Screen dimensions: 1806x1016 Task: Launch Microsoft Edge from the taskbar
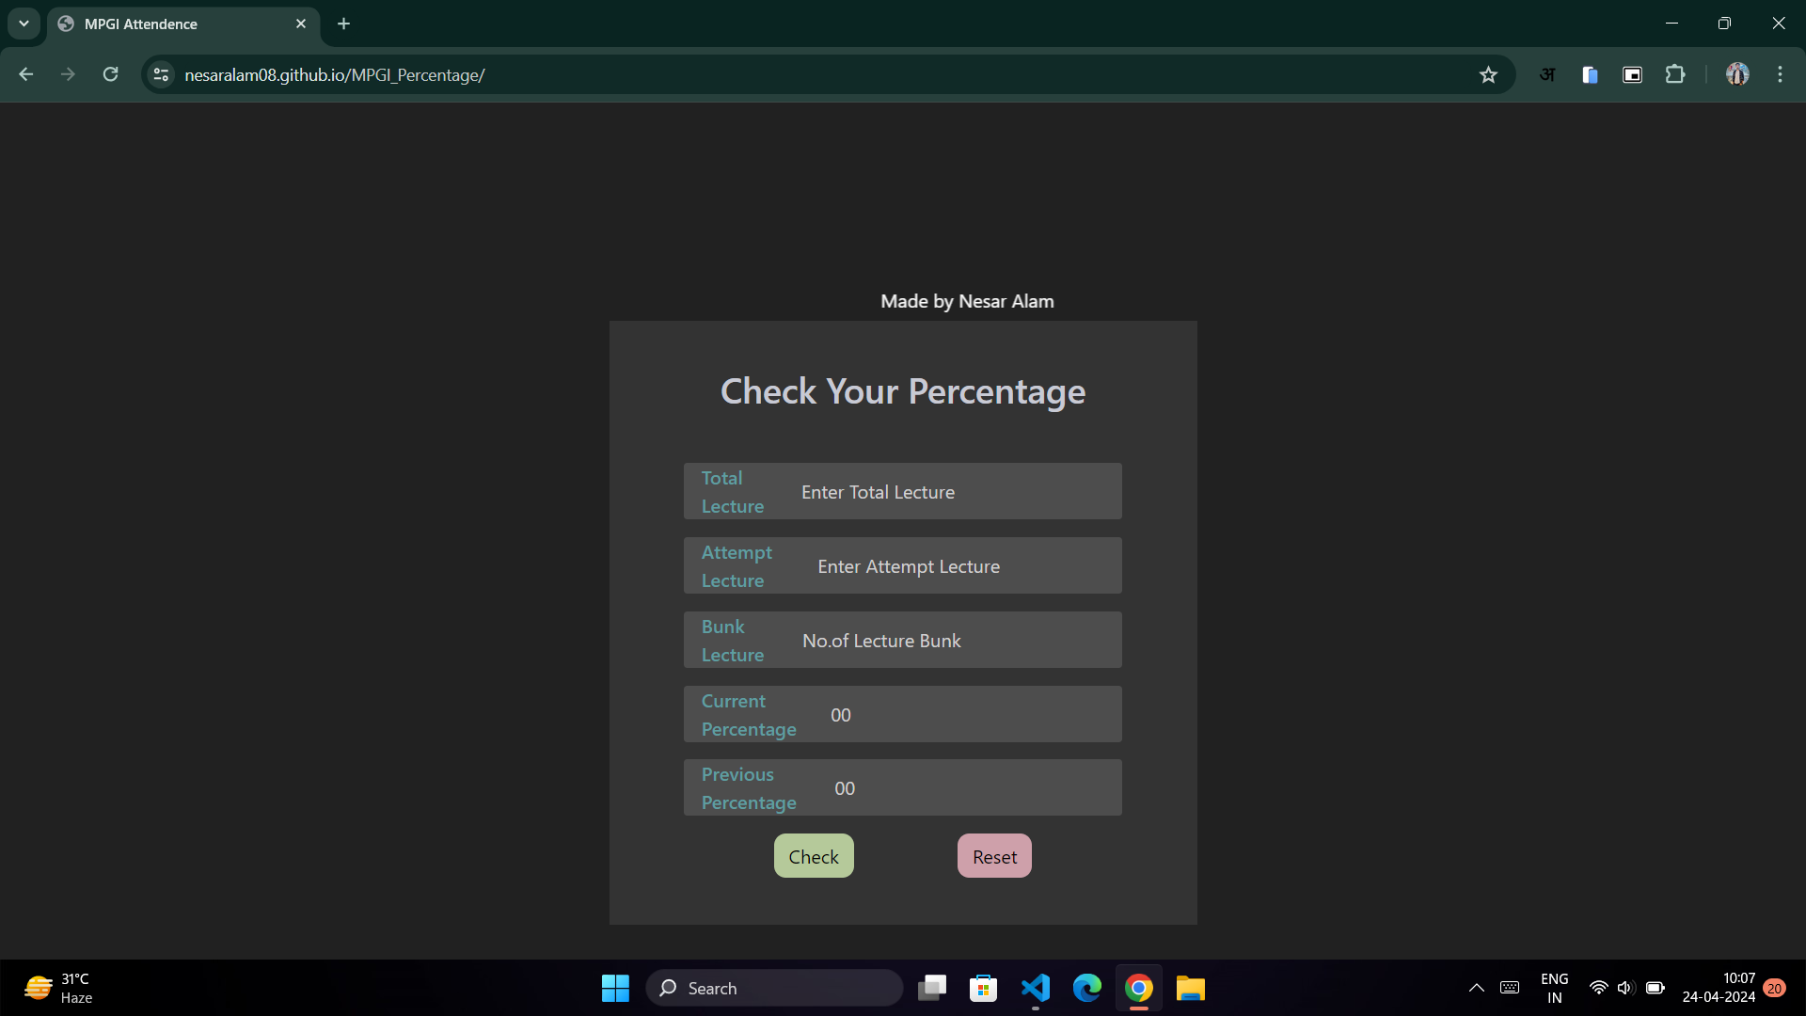tap(1087, 988)
